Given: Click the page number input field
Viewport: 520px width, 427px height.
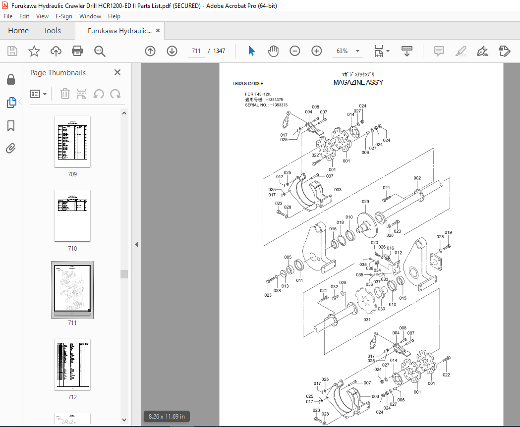Looking at the screenshot, I should click(x=195, y=51).
